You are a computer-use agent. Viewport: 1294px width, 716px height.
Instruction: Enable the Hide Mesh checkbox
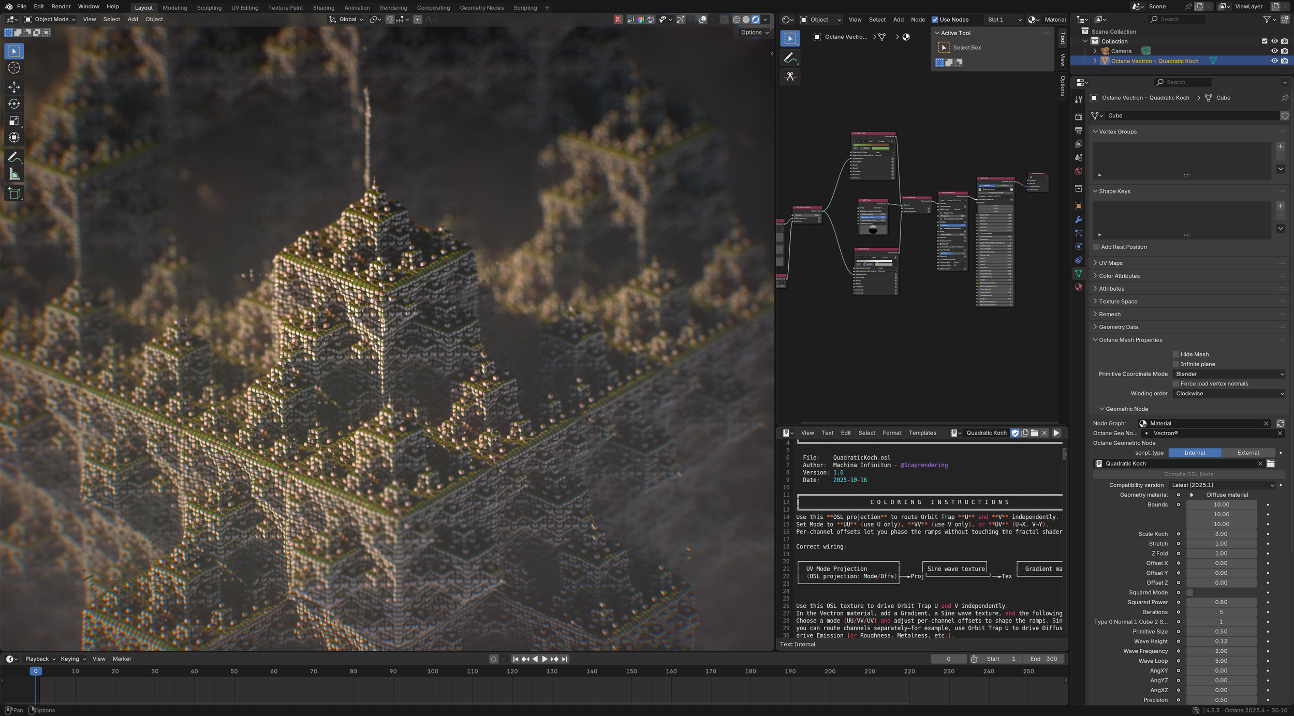(1175, 354)
